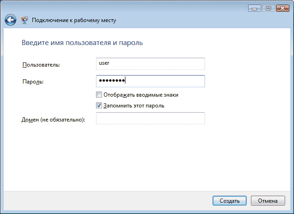Click the 'Домен (не обязательно):' label

(x=53, y=120)
